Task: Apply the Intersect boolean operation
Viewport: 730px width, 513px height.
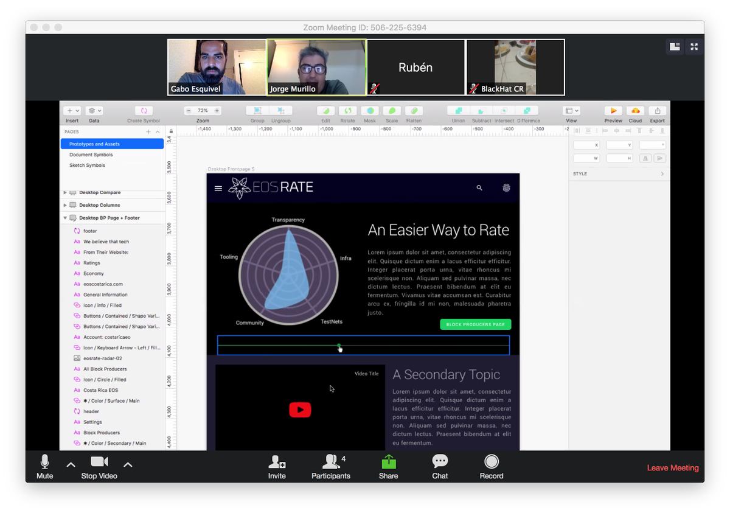Action: click(x=504, y=111)
